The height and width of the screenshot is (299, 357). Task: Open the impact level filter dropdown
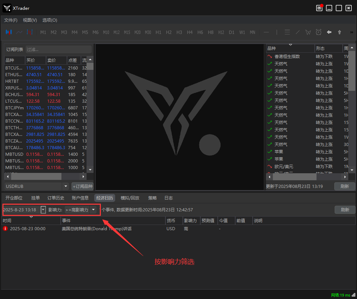coord(93,210)
